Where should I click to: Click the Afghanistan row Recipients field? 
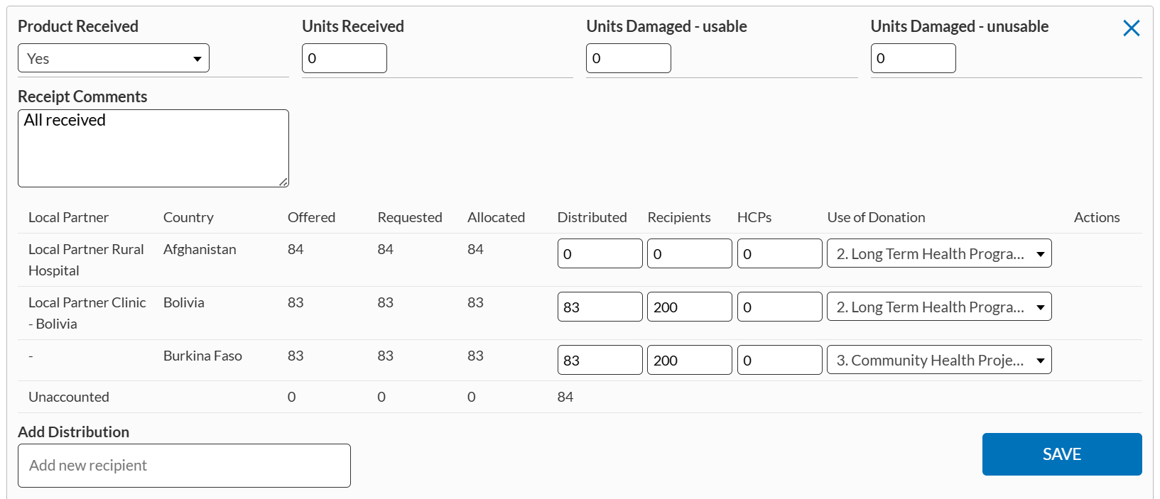[689, 253]
